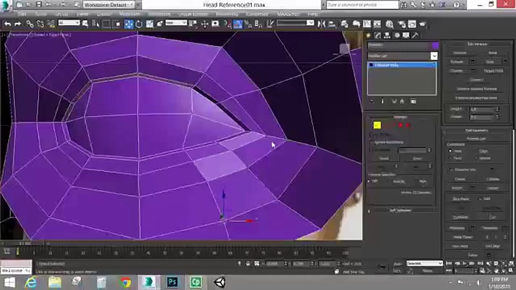516x290 pixels.
Task: Open the named selection sets dropdown
Action: point(295,23)
